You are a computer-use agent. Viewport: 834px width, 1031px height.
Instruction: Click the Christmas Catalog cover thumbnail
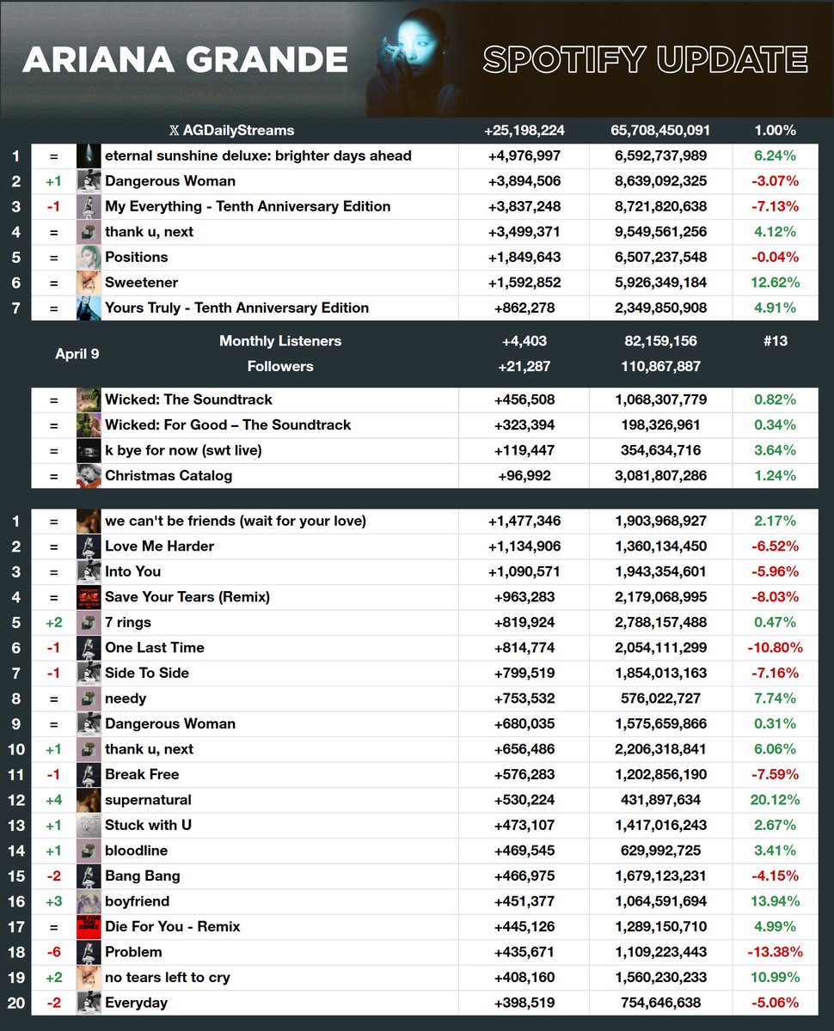tap(89, 475)
